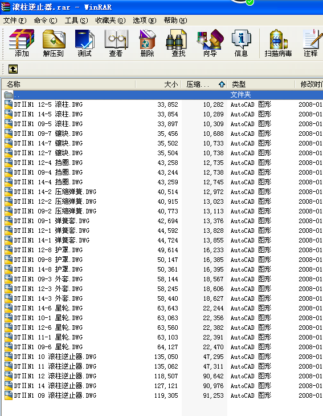Screen dimensions: 323x416
Task: Click the packed size value 91,253
Action: (x=213, y=395)
